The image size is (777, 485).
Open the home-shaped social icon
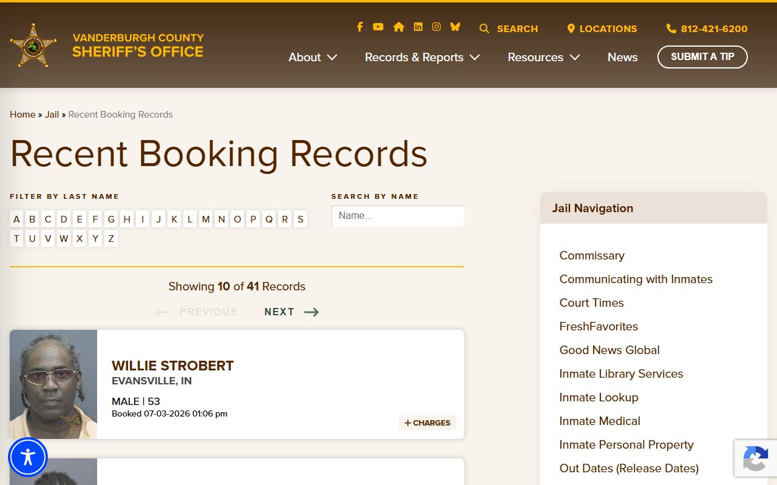pos(399,27)
